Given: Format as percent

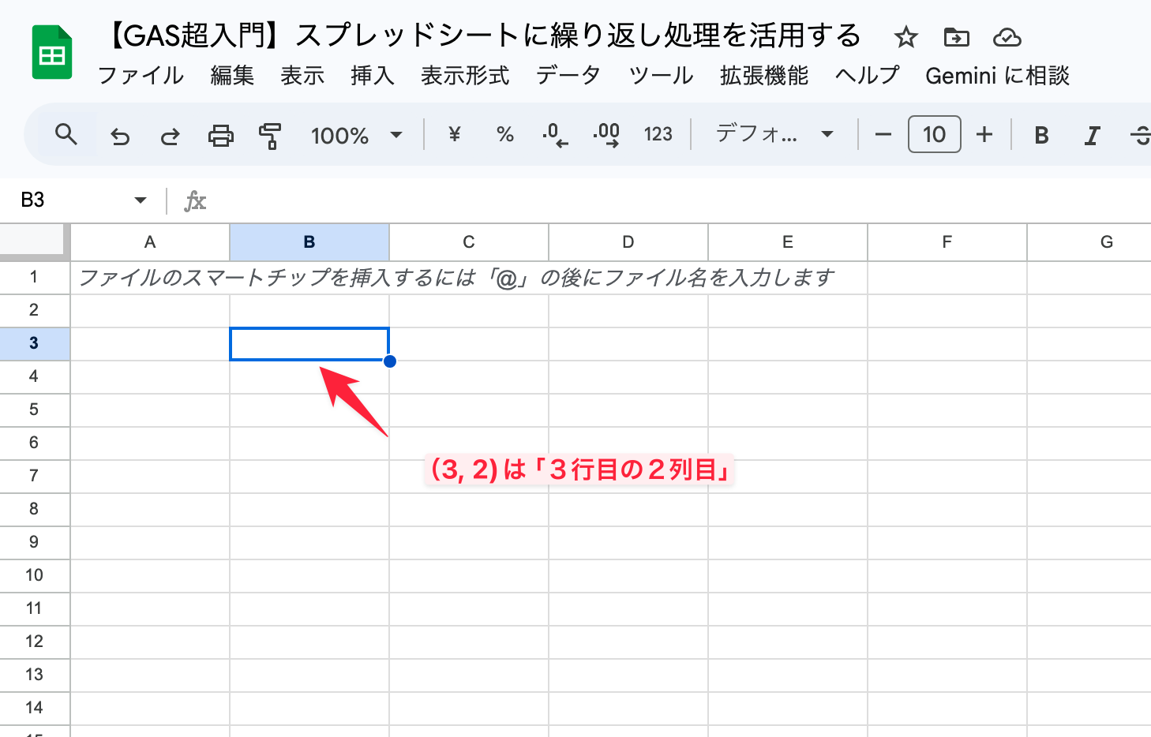Looking at the screenshot, I should pyautogui.click(x=505, y=135).
